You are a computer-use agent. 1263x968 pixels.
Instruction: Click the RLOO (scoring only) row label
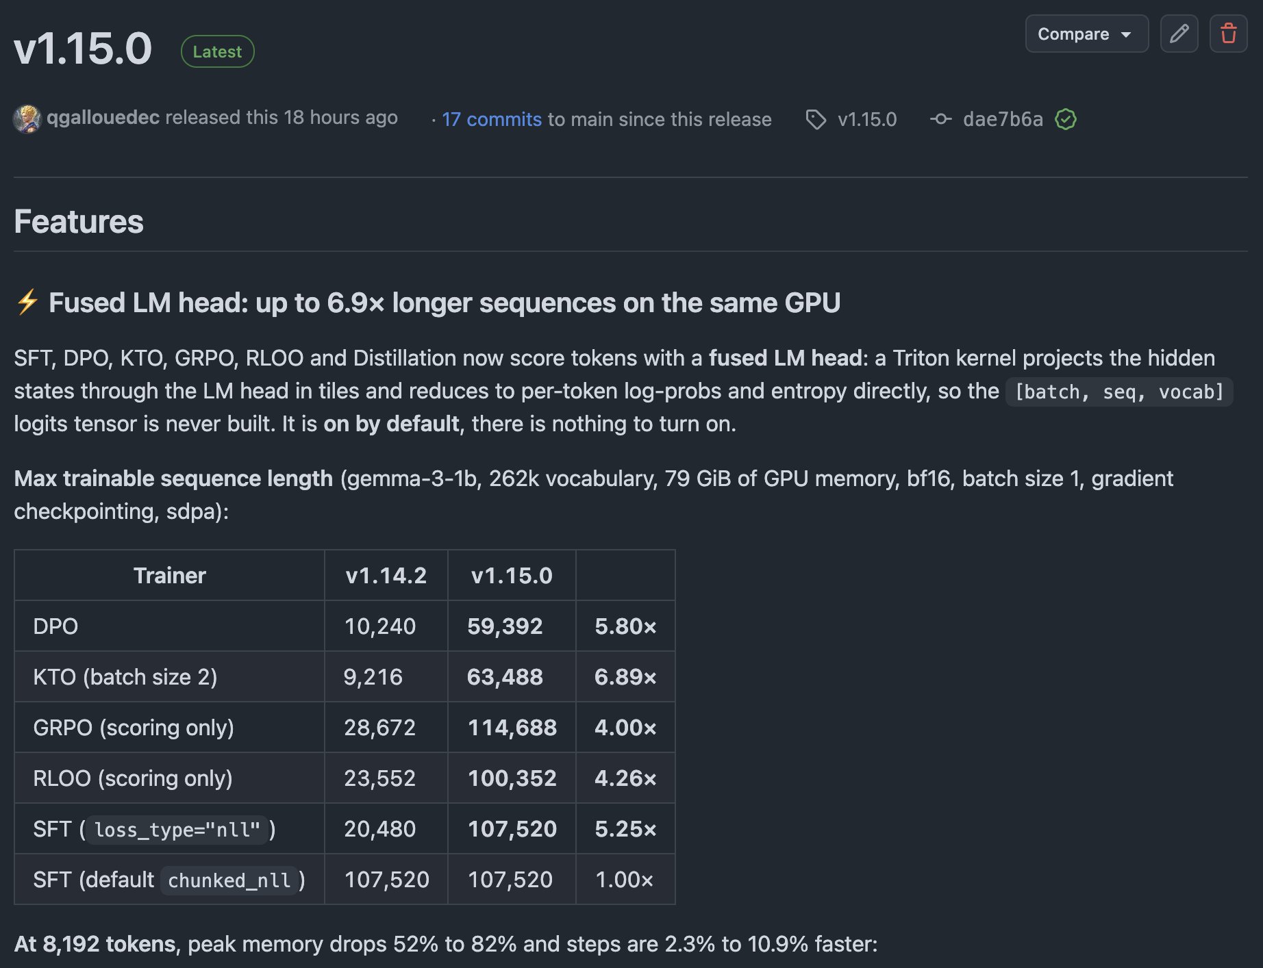[133, 778]
